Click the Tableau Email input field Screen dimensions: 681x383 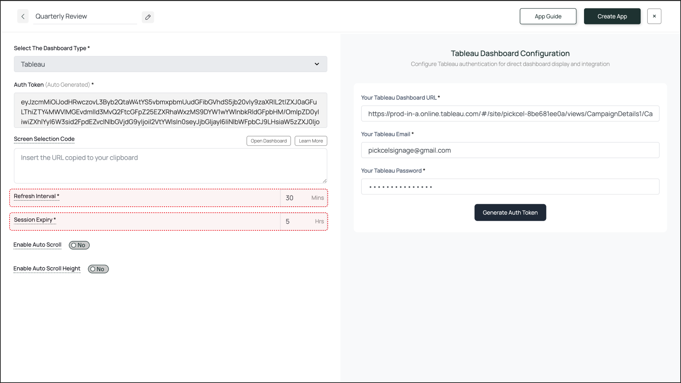(x=510, y=151)
